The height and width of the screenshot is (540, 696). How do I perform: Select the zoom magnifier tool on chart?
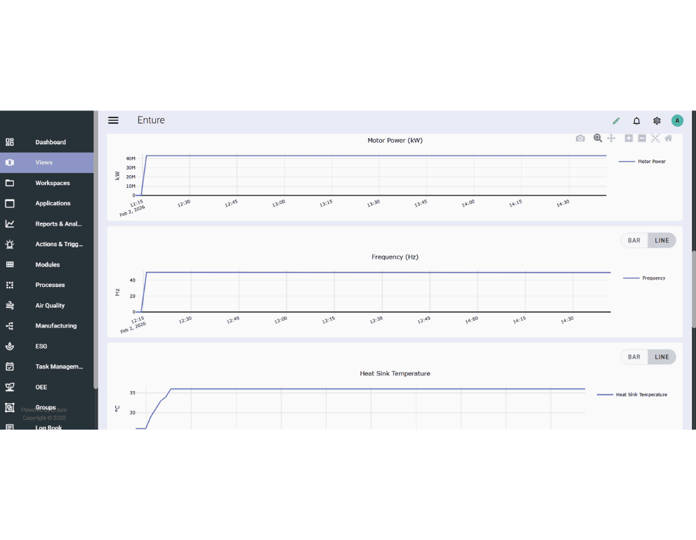(598, 139)
